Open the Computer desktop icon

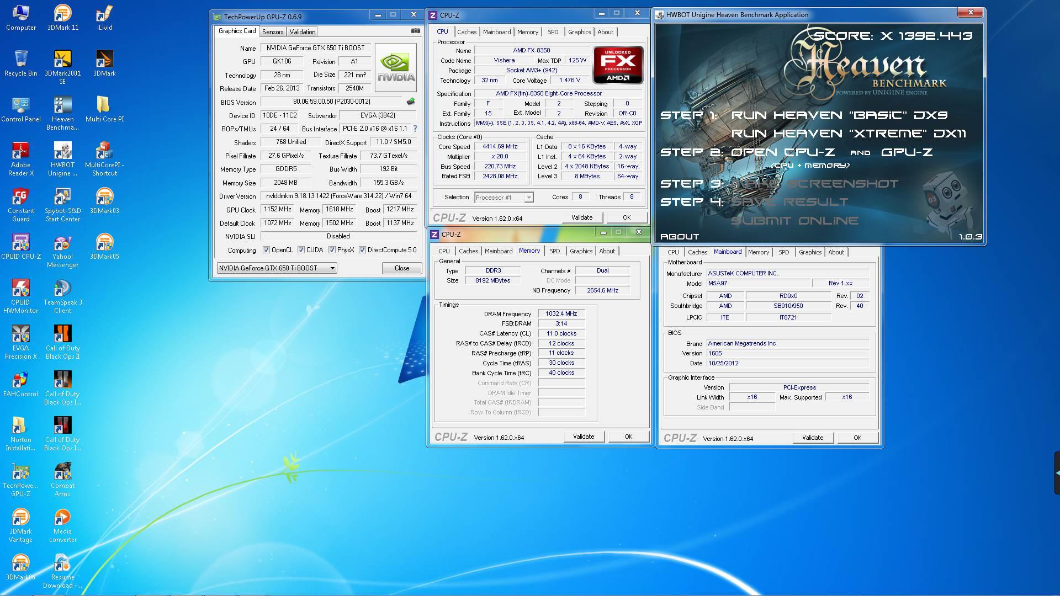[21, 18]
